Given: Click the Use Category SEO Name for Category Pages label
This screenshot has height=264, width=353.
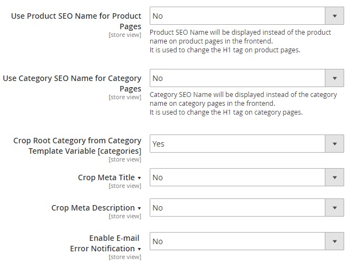Looking at the screenshot, I should (72, 83).
